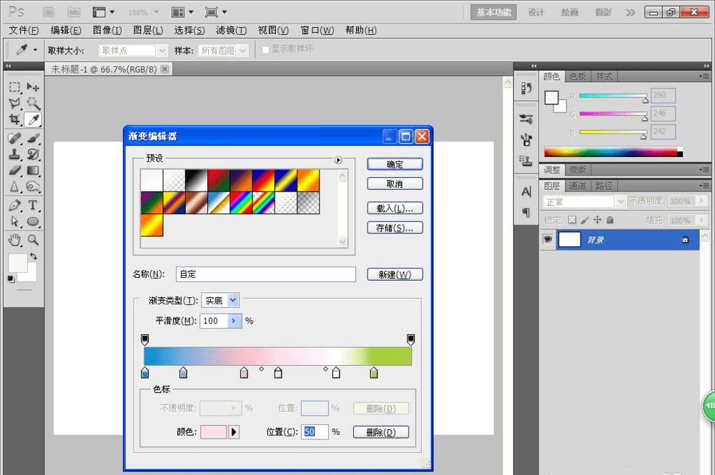The image size is (715, 475).
Task: Activate the Zoom magnifier tool
Action: (x=33, y=240)
